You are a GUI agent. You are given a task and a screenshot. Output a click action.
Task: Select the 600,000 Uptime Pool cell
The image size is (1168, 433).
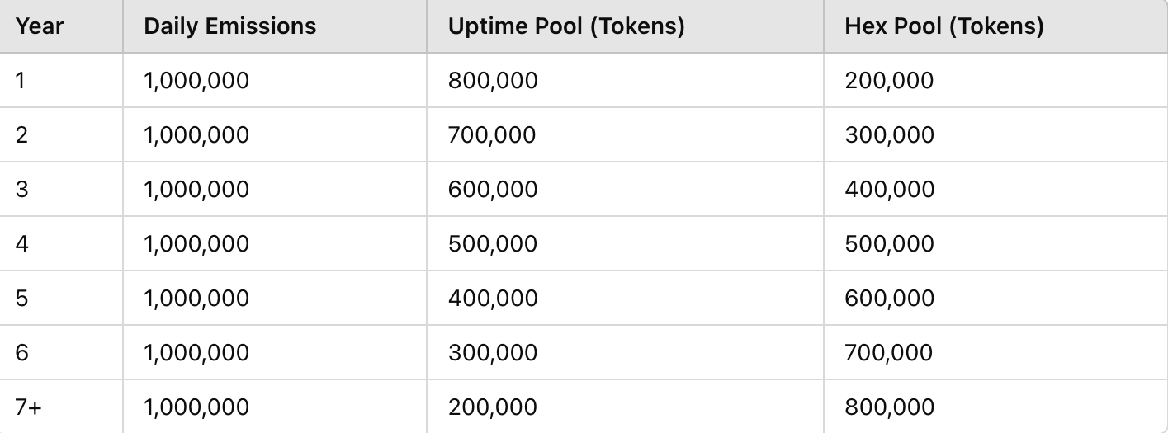point(493,190)
